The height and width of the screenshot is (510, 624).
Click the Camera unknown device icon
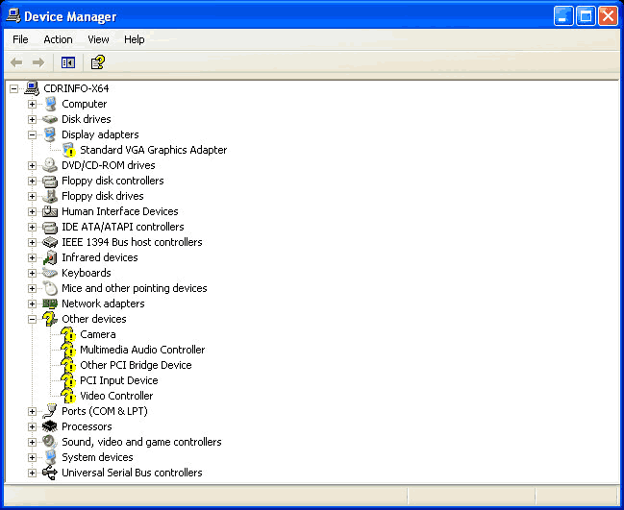coord(68,334)
